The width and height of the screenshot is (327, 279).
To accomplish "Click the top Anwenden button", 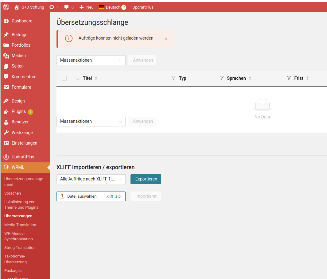I will pyautogui.click(x=142, y=60).
